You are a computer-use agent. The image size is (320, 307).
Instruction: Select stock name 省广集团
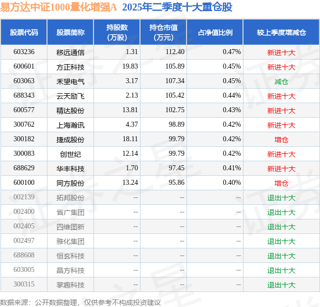point(70,212)
